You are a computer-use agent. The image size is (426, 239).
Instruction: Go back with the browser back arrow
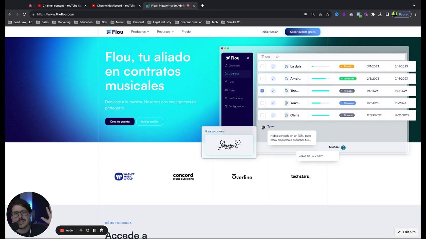tap(10, 14)
